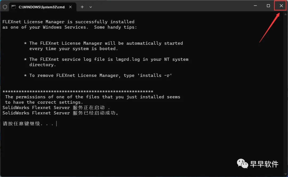Click the administrator shield icon in title bar
The image size is (288, 177).
coord(5,7)
